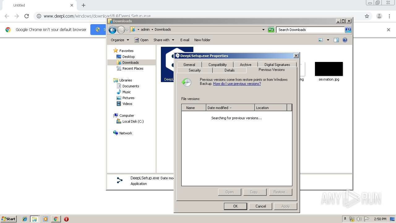Screen dimensions: 396x223
Task: Toggle the preview pane icon
Action: [x=336, y=40]
